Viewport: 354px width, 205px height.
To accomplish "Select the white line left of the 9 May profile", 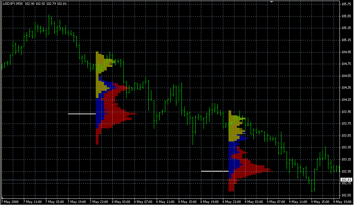I will coord(215,171).
